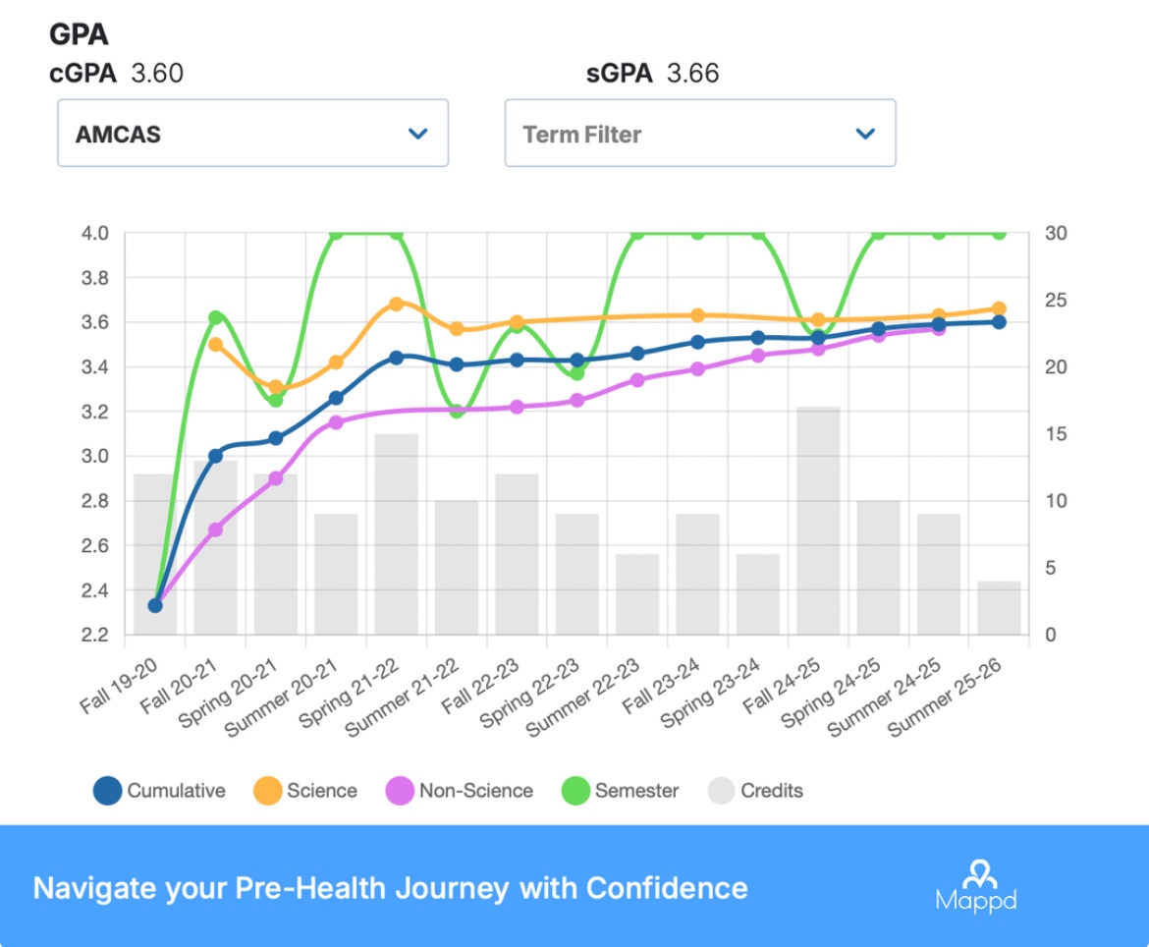Image resolution: width=1149 pixels, height=947 pixels.
Task: Expand the Term Filter dropdown
Action: click(x=699, y=134)
